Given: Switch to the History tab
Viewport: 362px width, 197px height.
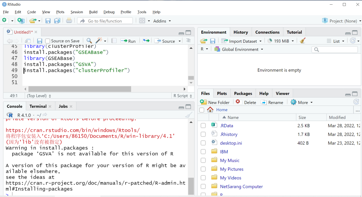Looking at the screenshot, I should (x=241, y=32).
